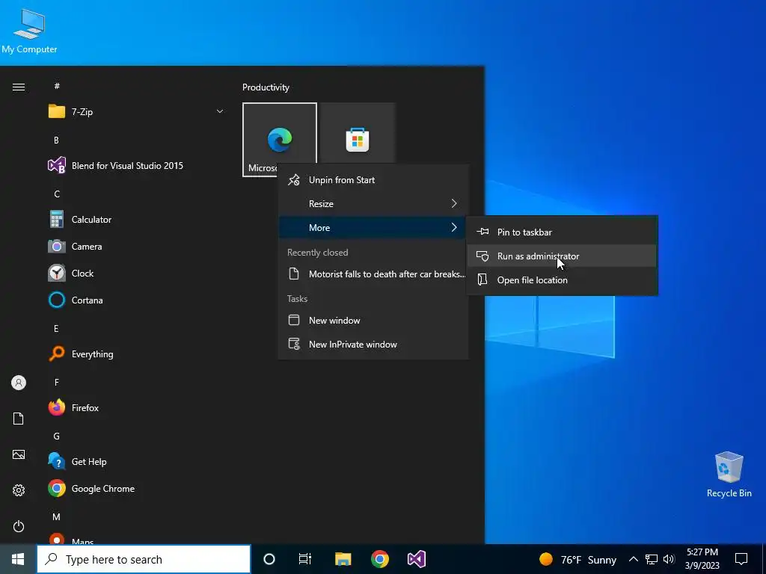Open the My Computer desktop icon
Screen dimensions: 766x574
[29, 31]
